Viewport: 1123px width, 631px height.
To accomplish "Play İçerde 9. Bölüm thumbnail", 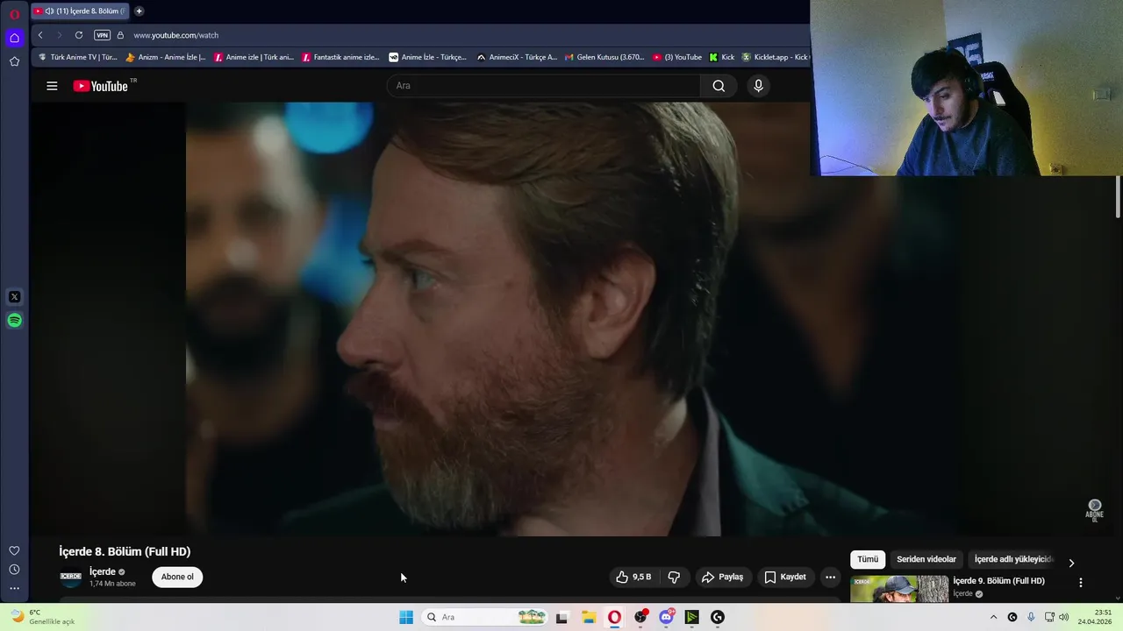I will click(x=899, y=589).
